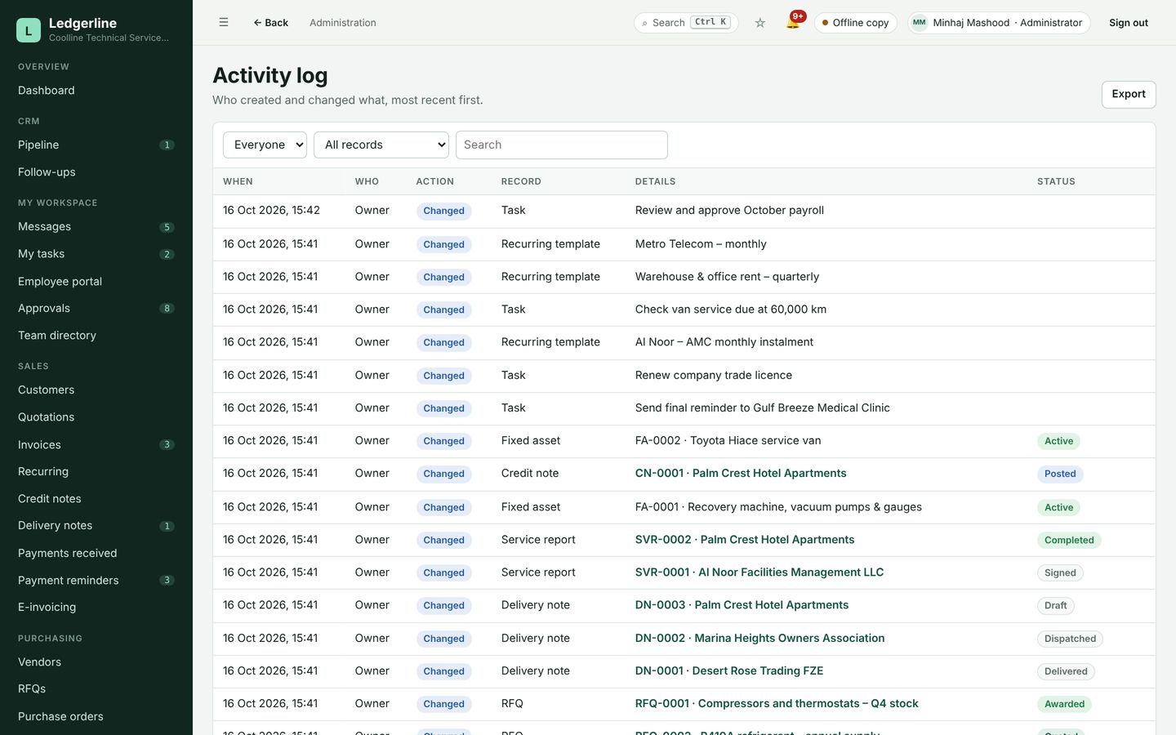Click the Dispatched status badge
1176x735 pixels.
[x=1070, y=639]
